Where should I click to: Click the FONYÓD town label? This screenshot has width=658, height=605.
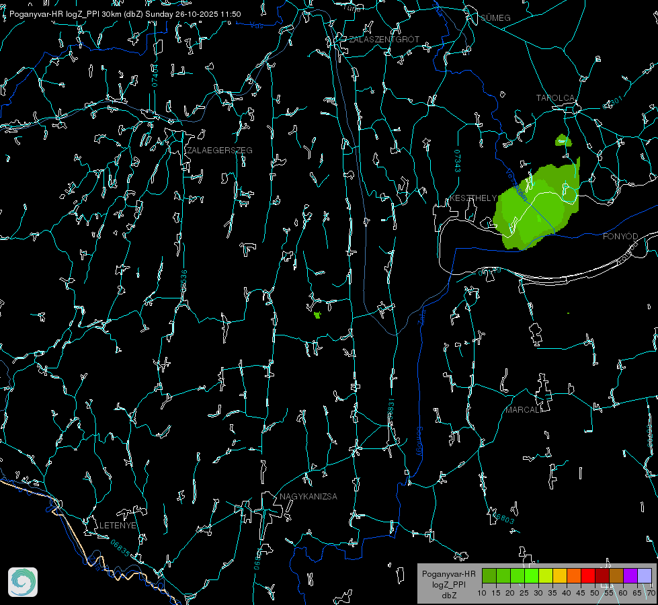pyautogui.click(x=620, y=237)
